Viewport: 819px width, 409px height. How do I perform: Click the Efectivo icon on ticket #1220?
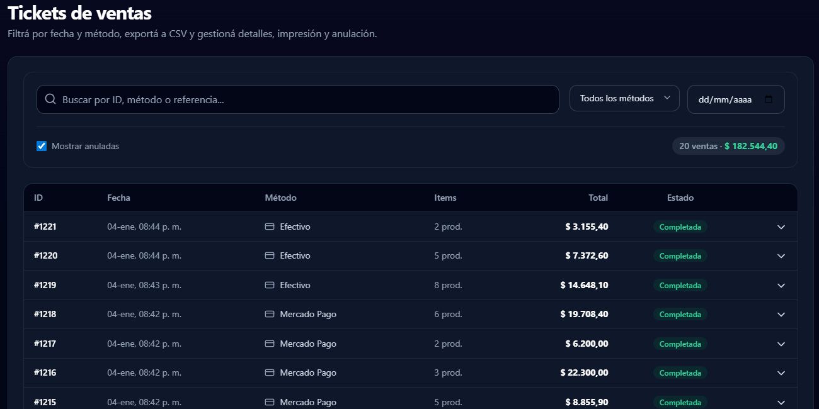click(269, 255)
